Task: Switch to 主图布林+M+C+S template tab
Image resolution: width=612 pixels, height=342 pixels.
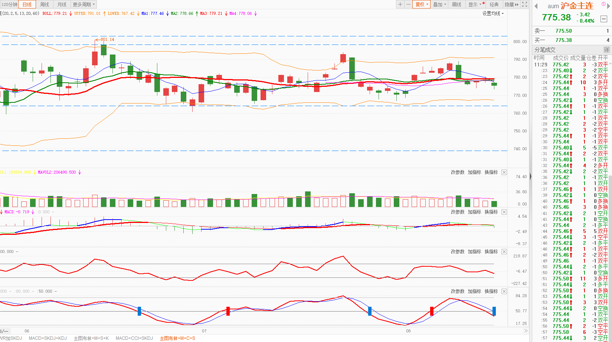Action: tap(177, 338)
